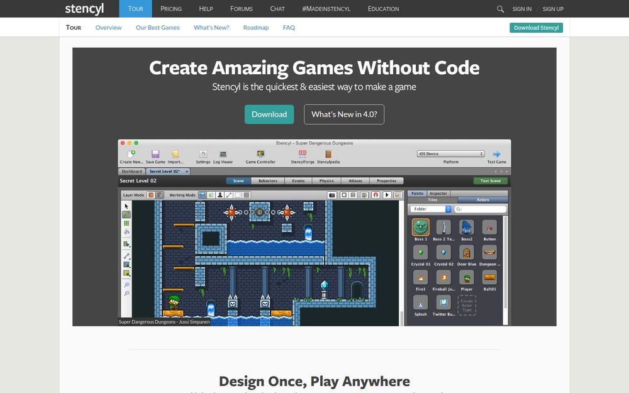The image size is (629, 393).
Task: Click the zoom in magnifier tool
Action: point(126,285)
